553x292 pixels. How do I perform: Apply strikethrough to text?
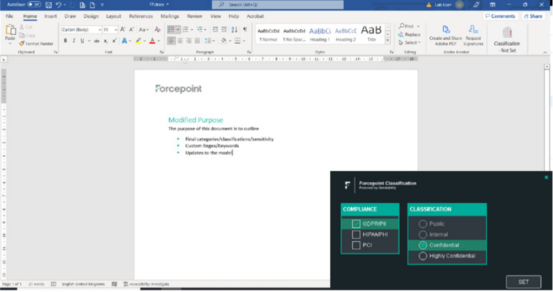pos(96,41)
